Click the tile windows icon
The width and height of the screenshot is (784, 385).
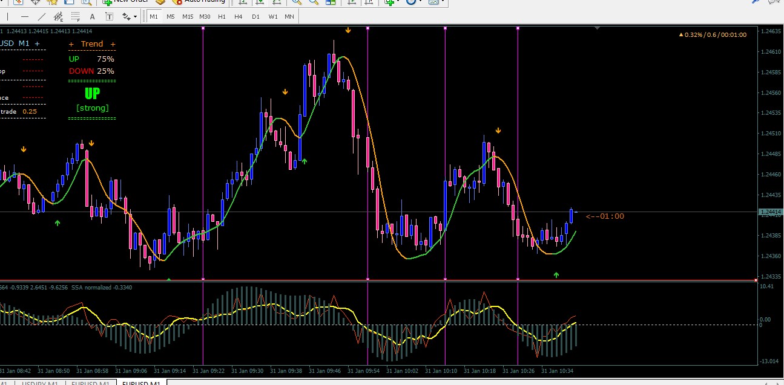(331, 1)
